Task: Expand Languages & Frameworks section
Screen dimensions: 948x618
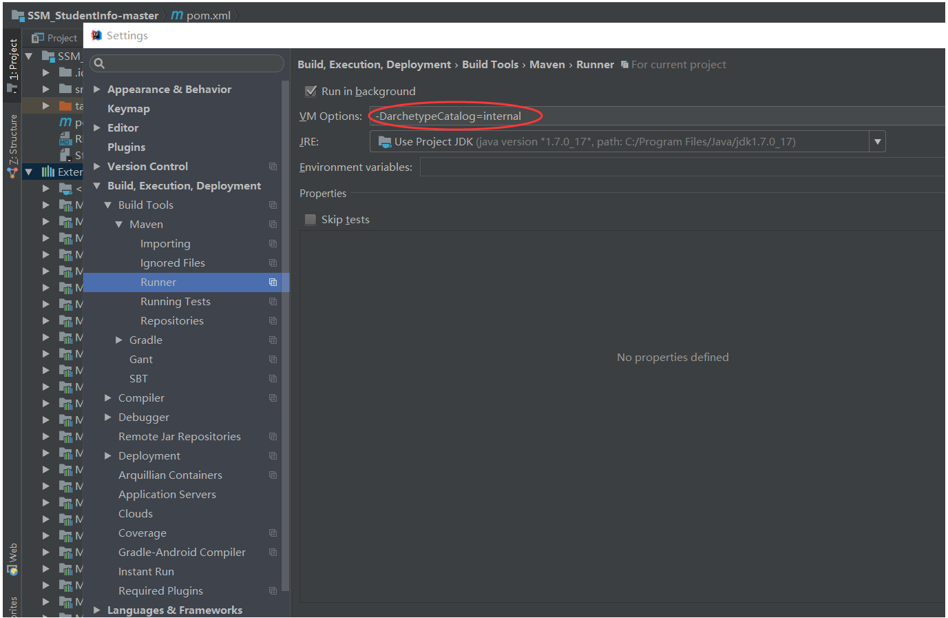Action: pos(97,610)
